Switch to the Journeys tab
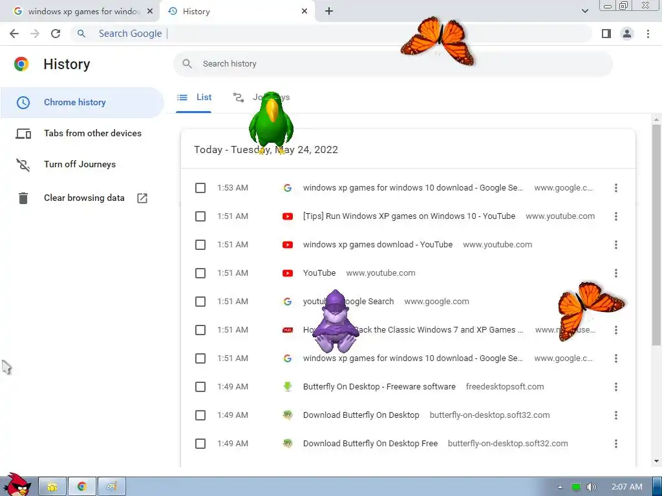Viewport: 662px width, 496px height. (261, 98)
